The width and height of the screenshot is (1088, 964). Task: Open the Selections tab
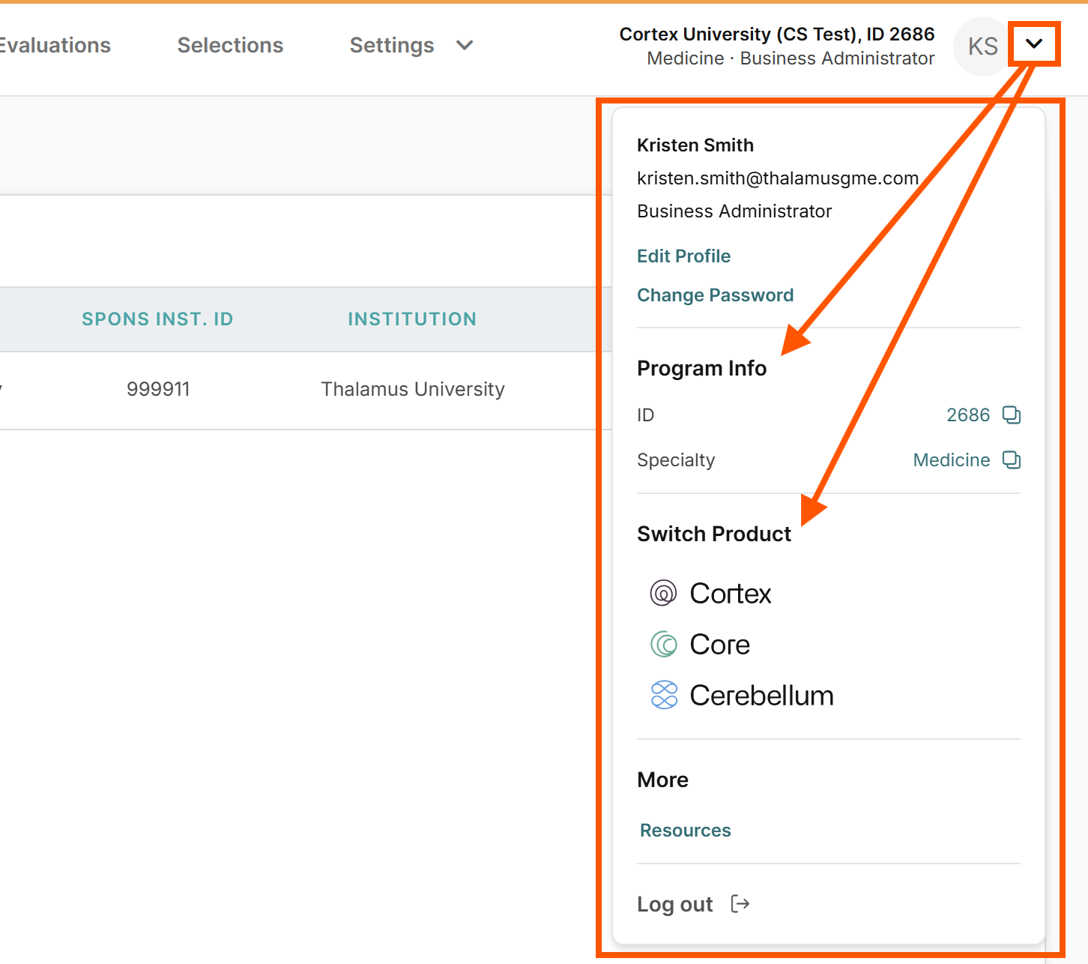[x=230, y=45]
